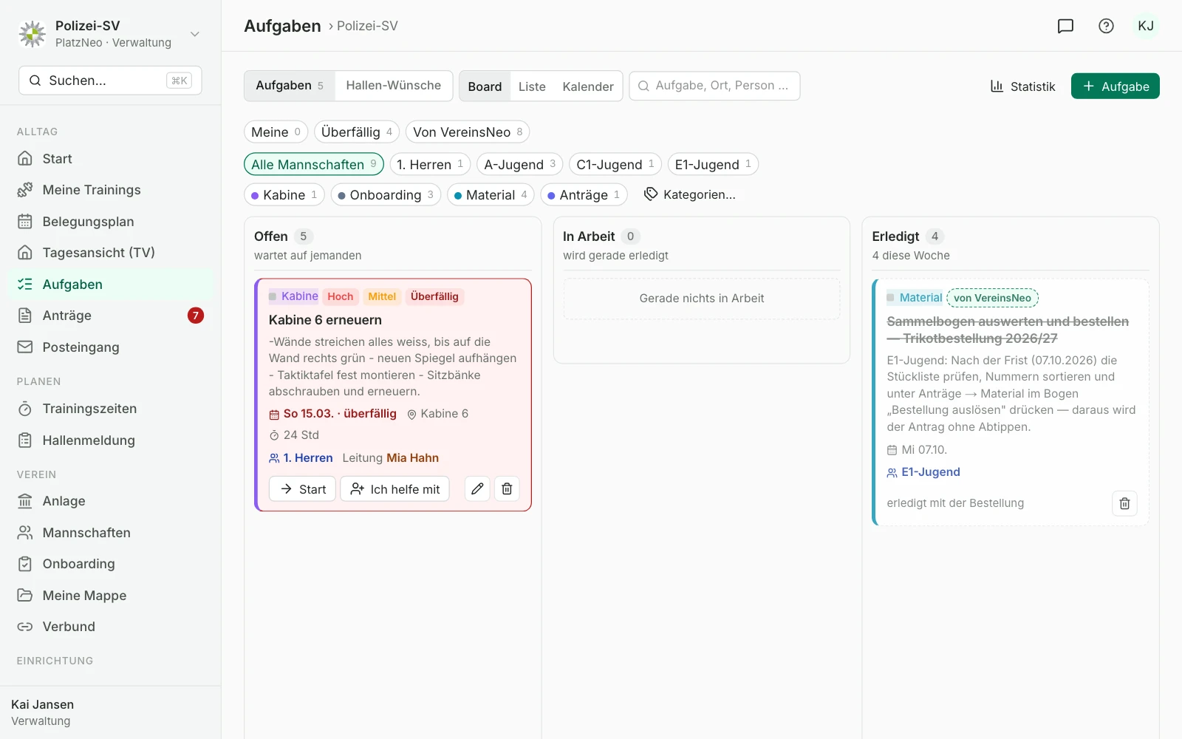The width and height of the screenshot is (1182, 739).
Task: Click the E1-Jugend link on Sammelbogen card
Action: 930,472
